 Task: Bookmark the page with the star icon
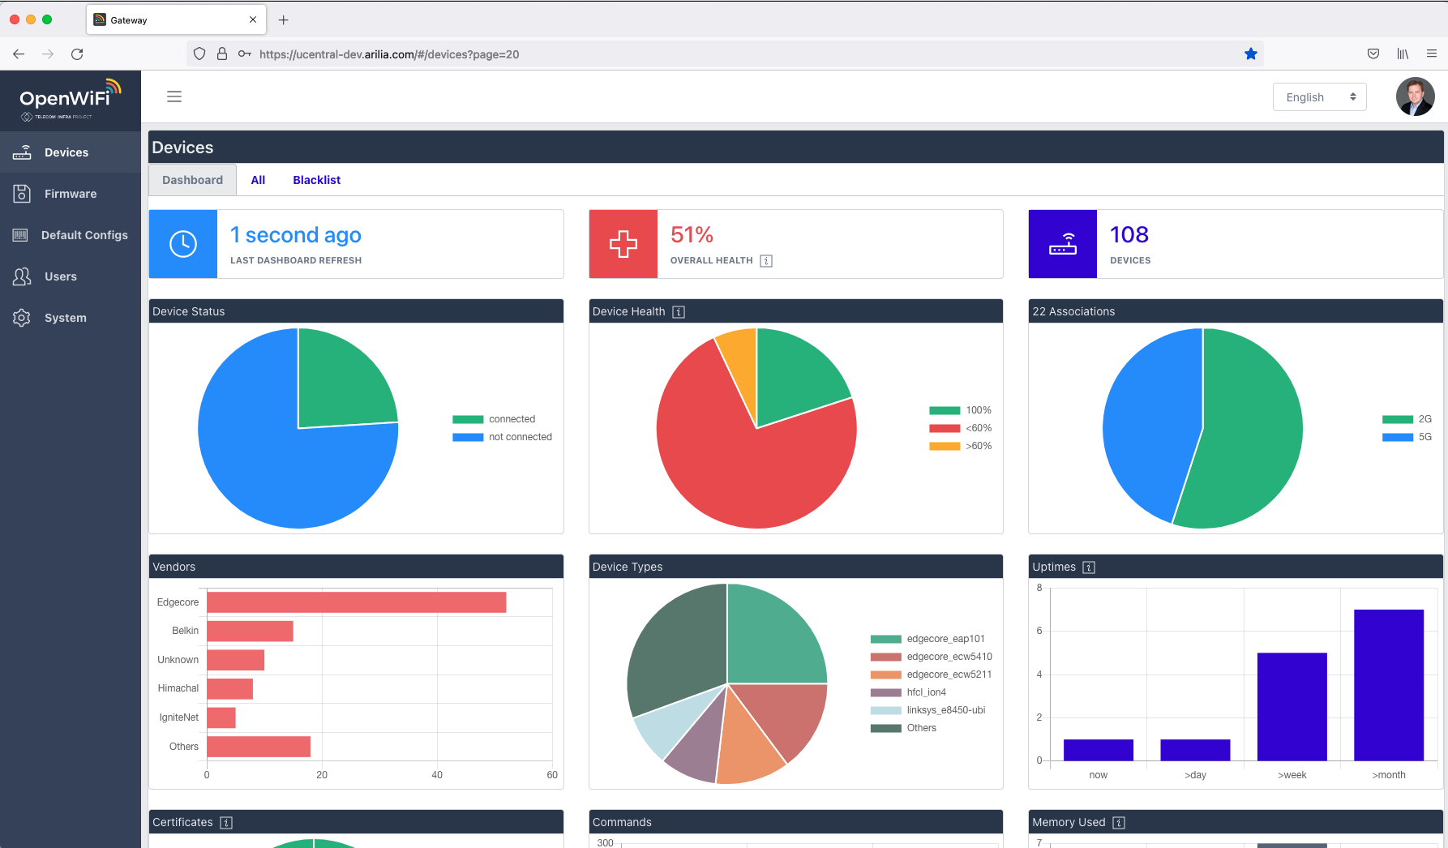tap(1250, 54)
